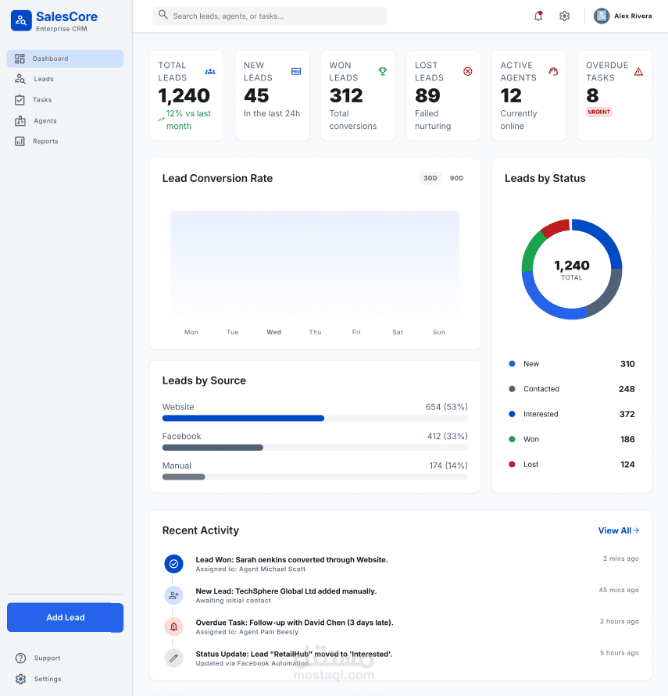Click the New status blue dot
The height and width of the screenshot is (696, 668).
(x=512, y=363)
